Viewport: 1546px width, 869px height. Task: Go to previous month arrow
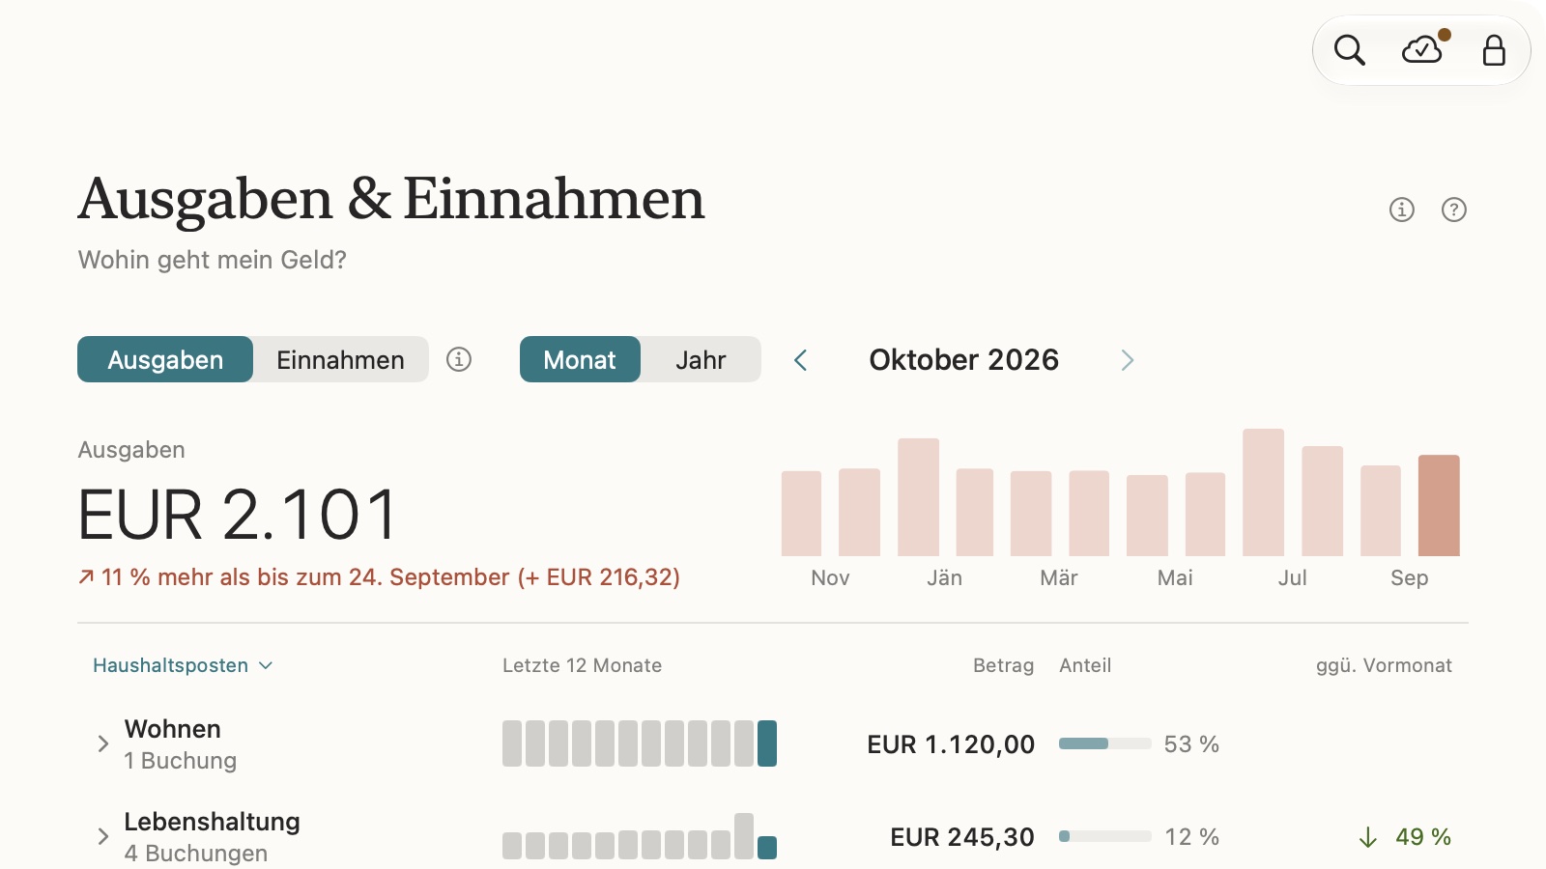[800, 360]
